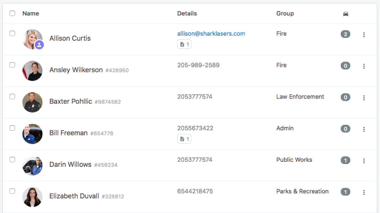Open the Elizabeth Duvall contact name
Viewport: 380px width, 213px height.
74,196
